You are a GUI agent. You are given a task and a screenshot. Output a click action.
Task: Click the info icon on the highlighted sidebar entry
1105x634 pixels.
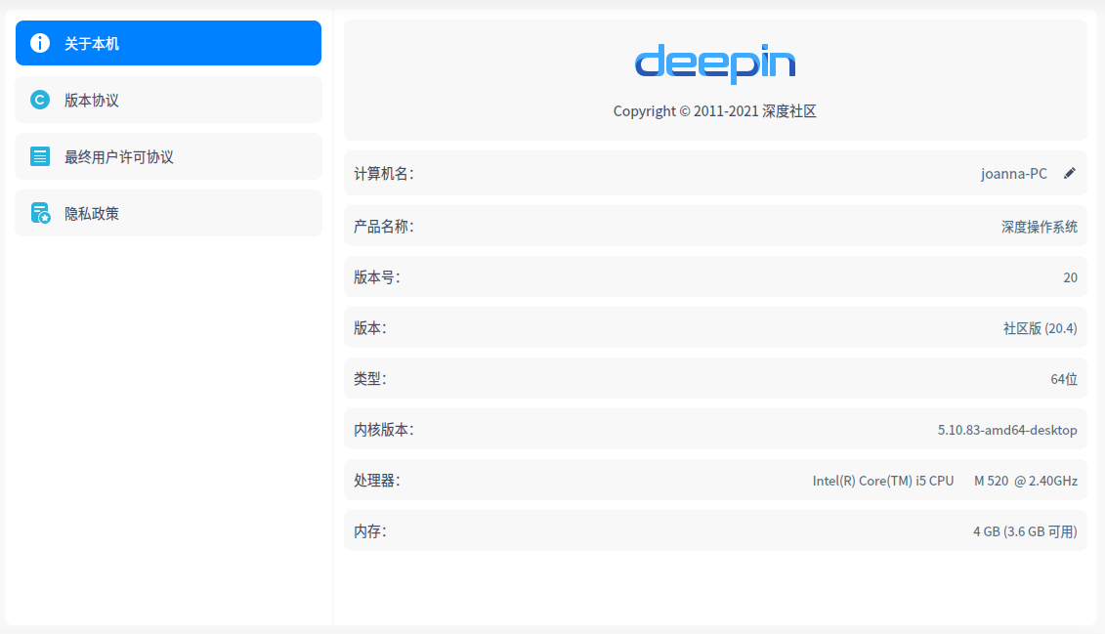pos(39,43)
